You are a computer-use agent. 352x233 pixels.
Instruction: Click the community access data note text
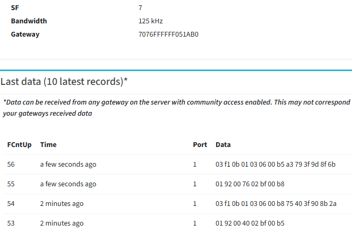[176, 107]
